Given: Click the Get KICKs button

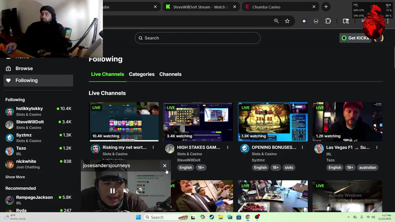Looking at the screenshot, I should pos(355,38).
